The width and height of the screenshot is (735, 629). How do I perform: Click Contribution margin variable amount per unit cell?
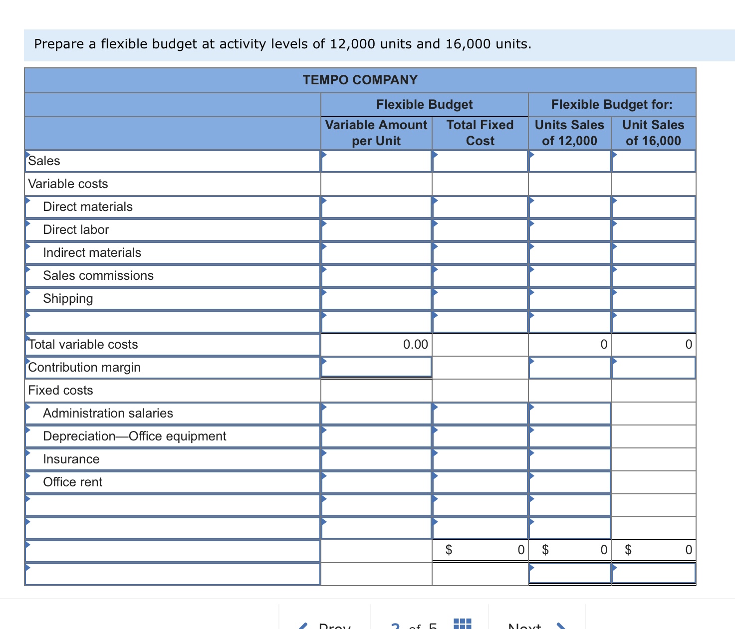point(376,368)
